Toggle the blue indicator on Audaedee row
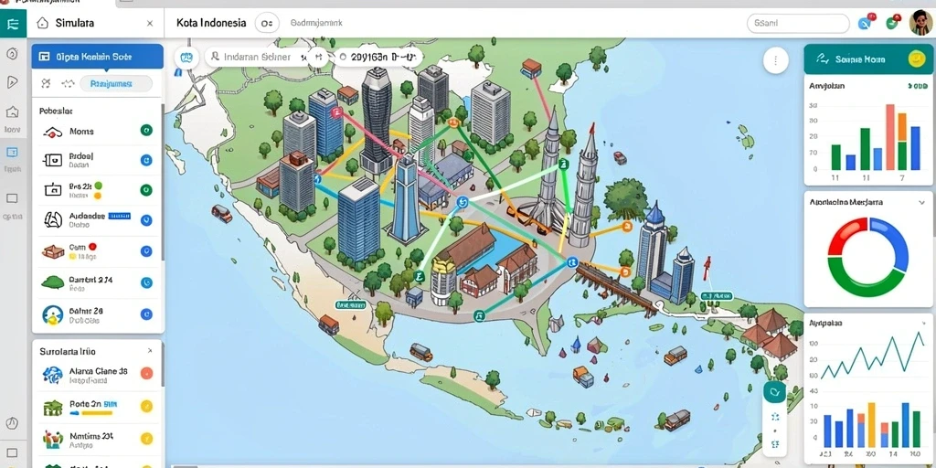This screenshot has width=936, height=468. tap(146, 219)
